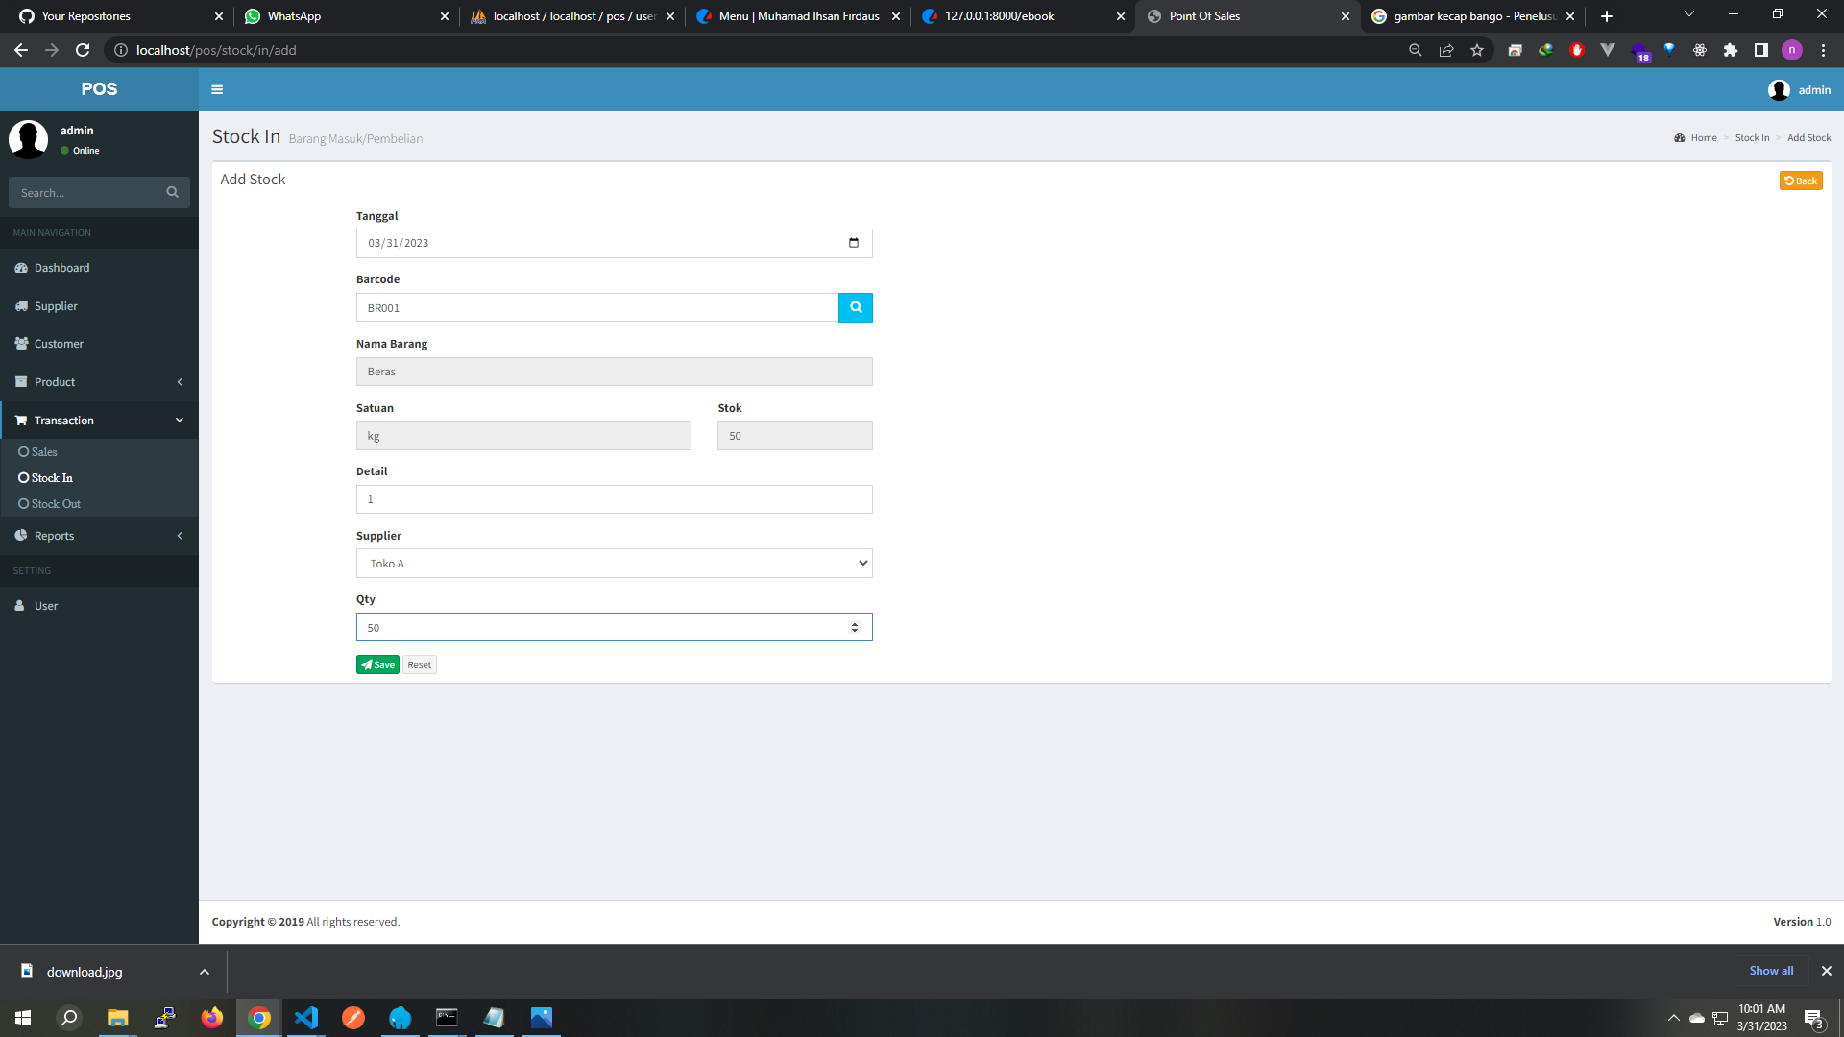1844x1037 pixels.
Task: Open the tab search dropdown in Chrome
Action: 1689,14
